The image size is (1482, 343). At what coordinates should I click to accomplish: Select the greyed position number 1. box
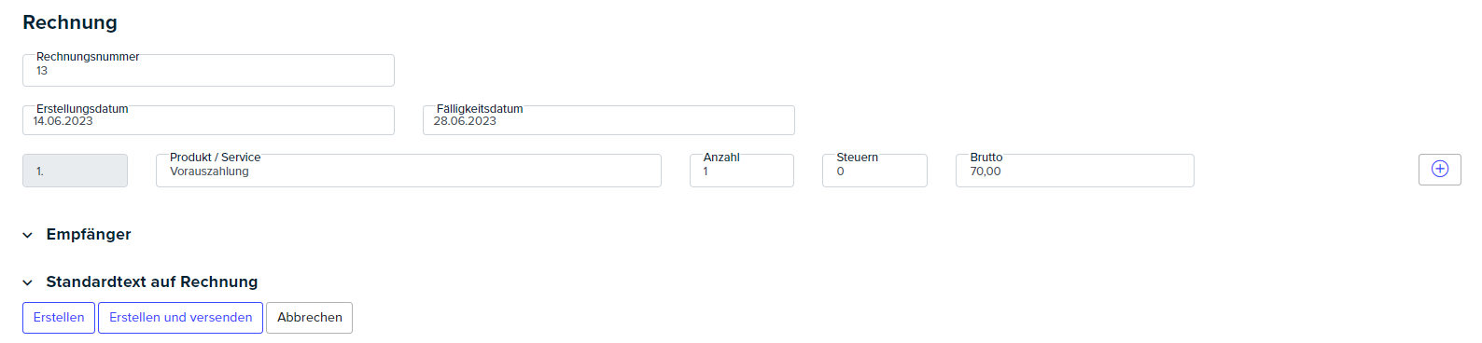[x=75, y=171]
